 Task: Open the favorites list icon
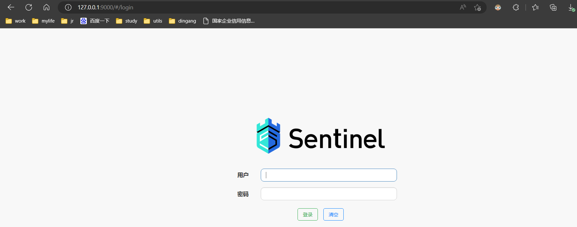pos(535,7)
